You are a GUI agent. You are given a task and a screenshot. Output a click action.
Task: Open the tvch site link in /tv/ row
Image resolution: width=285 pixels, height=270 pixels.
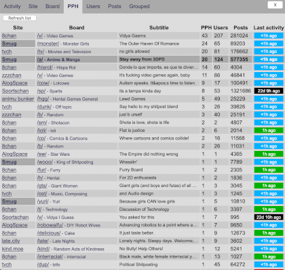click(x=7, y=52)
